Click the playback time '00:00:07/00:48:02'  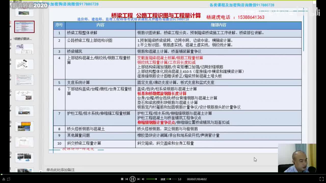(x=197, y=179)
